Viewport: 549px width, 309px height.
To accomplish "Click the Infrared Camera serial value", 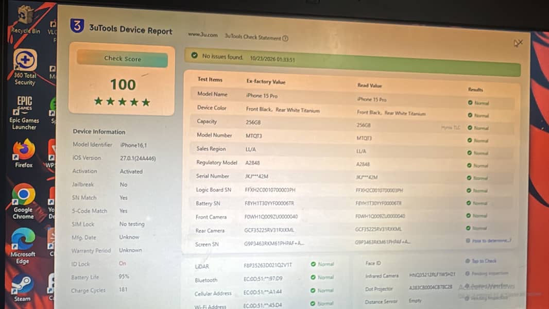I will pos(432,274).
